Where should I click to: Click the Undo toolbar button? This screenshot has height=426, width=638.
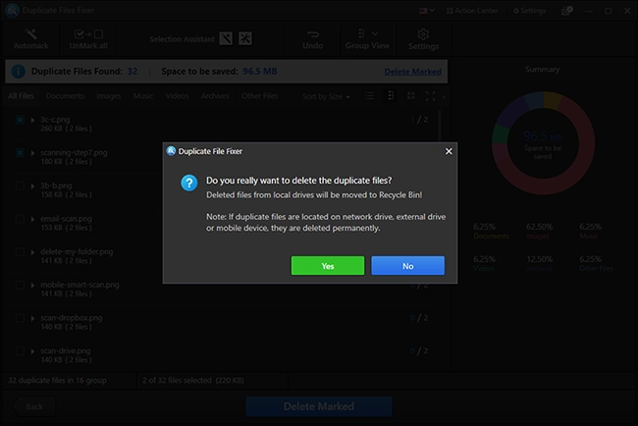click(x=312, y=39)
